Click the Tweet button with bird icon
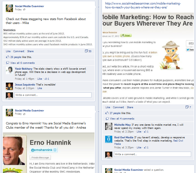196x173 pixels. pos(190,50)
